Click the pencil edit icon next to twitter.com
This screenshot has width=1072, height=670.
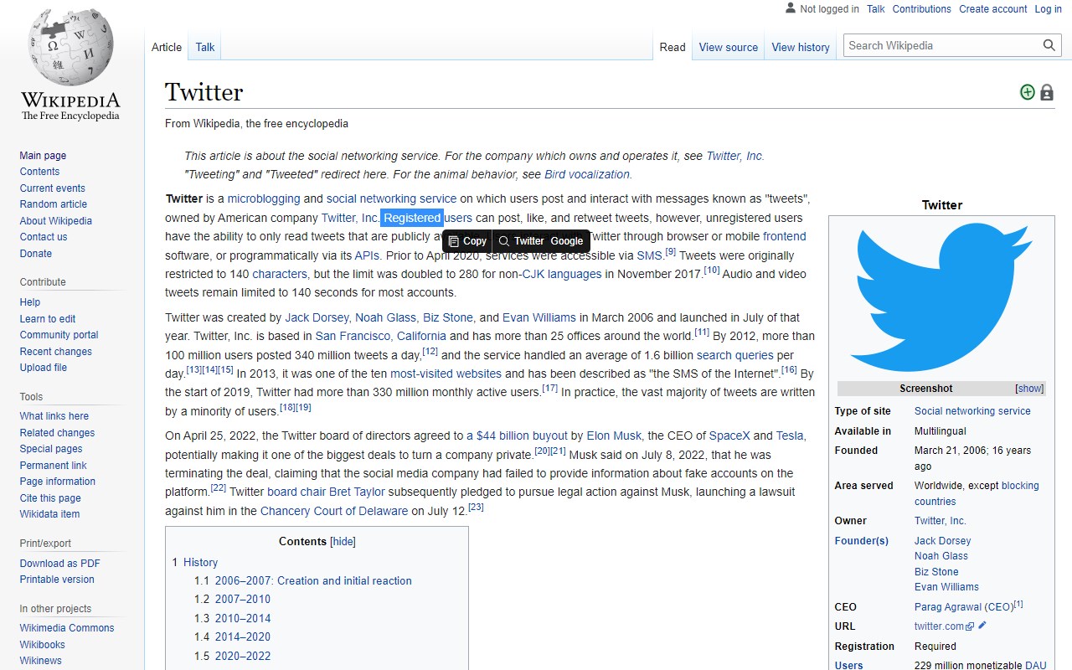point(982,626)
